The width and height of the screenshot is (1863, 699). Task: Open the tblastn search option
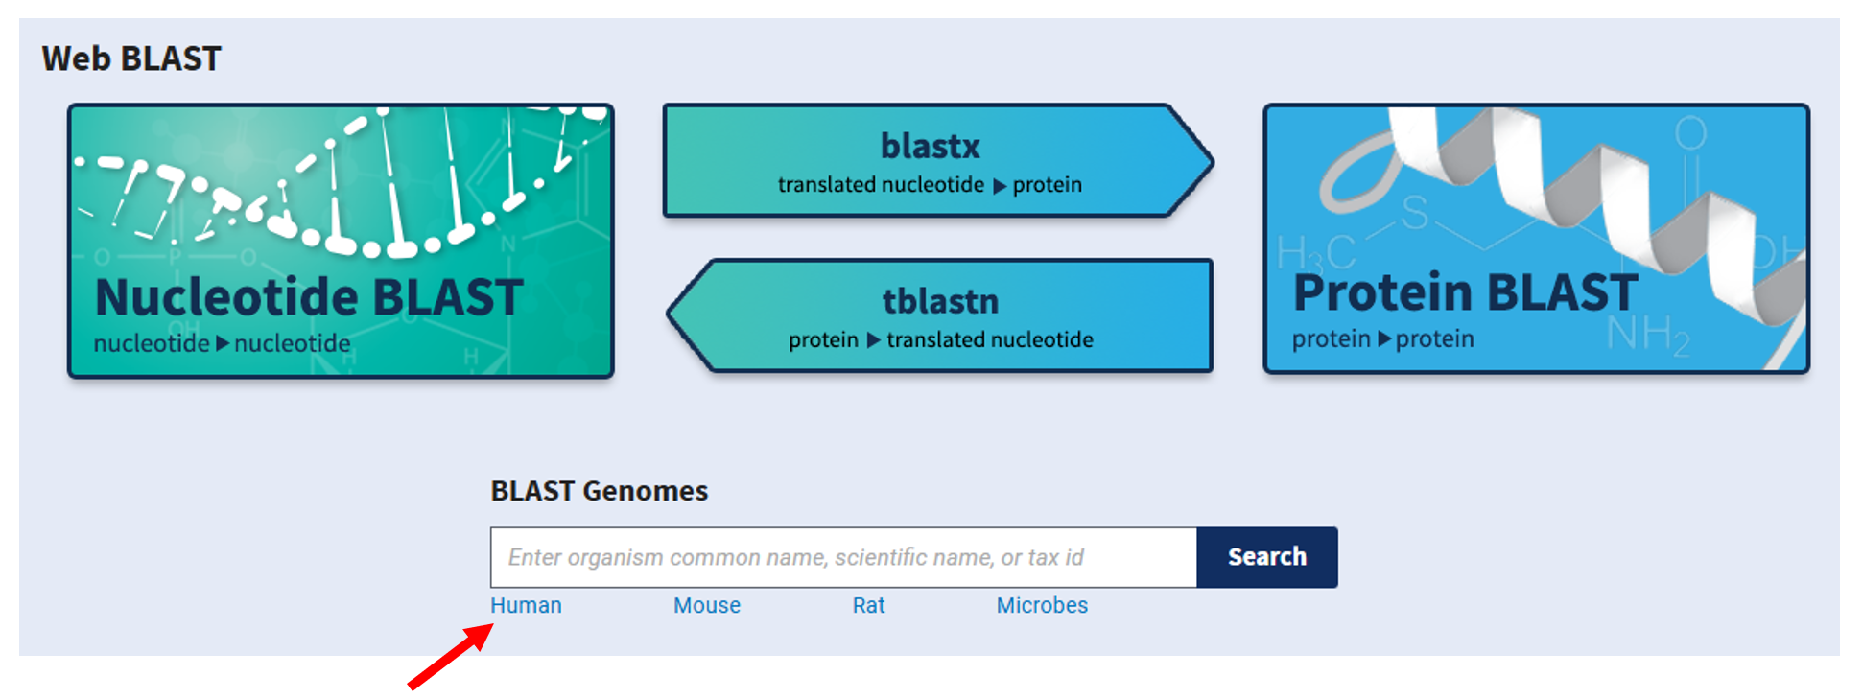pyautogui.click(x=939, y=302)
